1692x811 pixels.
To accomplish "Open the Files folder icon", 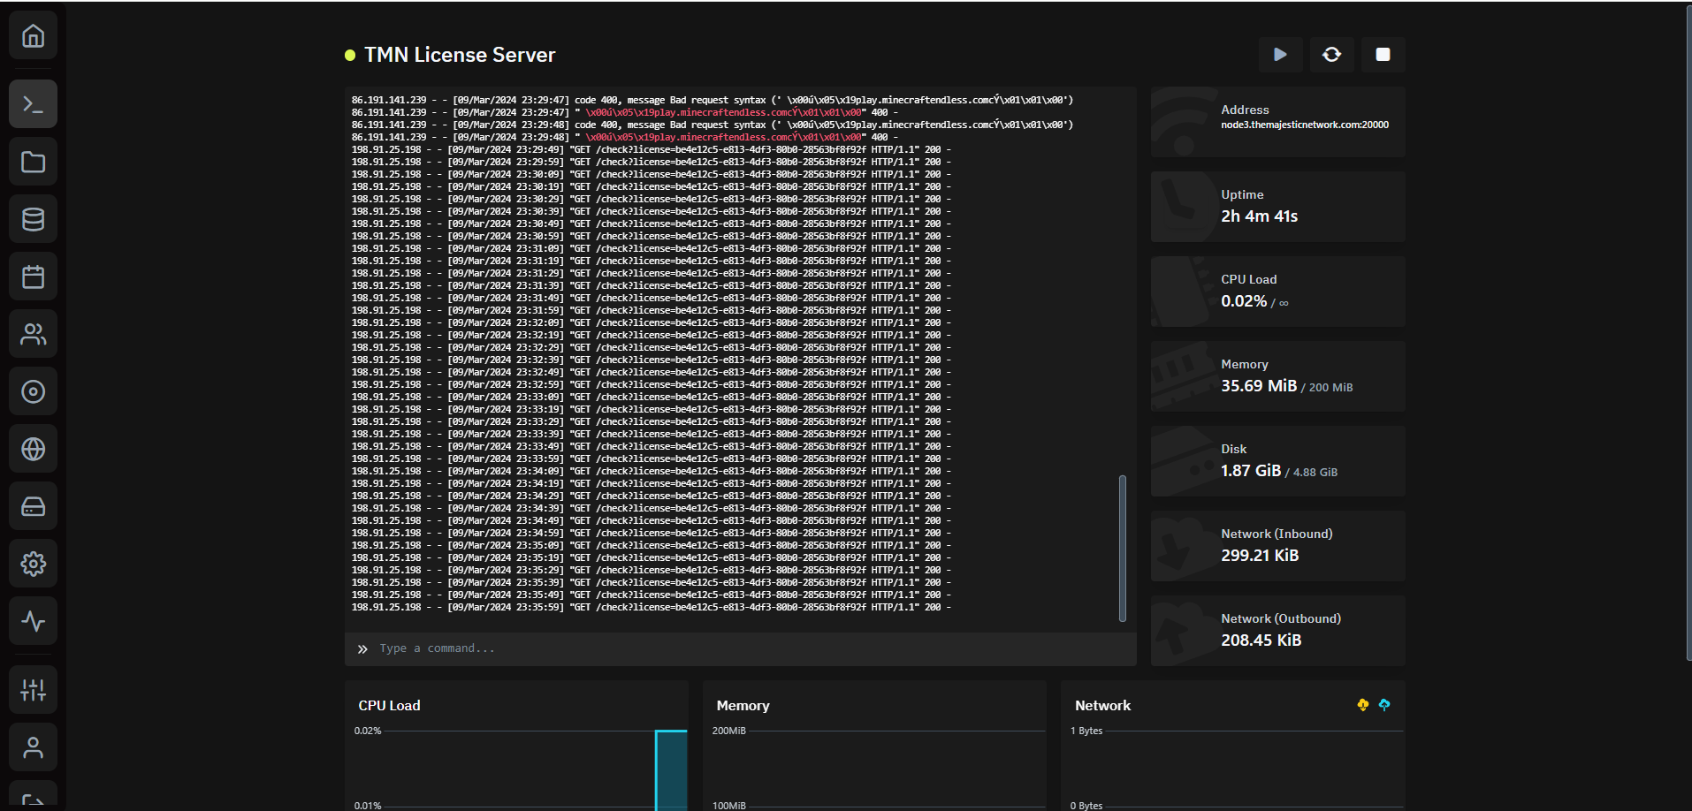I will pyautogui.click(x=34, y=162).
